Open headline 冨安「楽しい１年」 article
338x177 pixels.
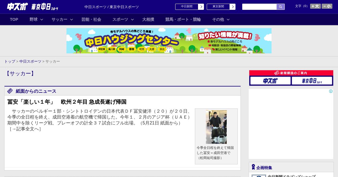pyautogui.click(x=67, y=102)
